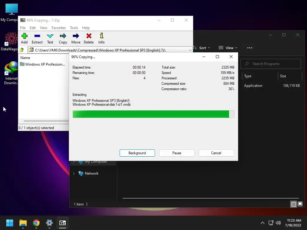Expand the Network tree node
The width and height of the screenshot is (307, 230).
pyautogui.click(x=74, y=173)
